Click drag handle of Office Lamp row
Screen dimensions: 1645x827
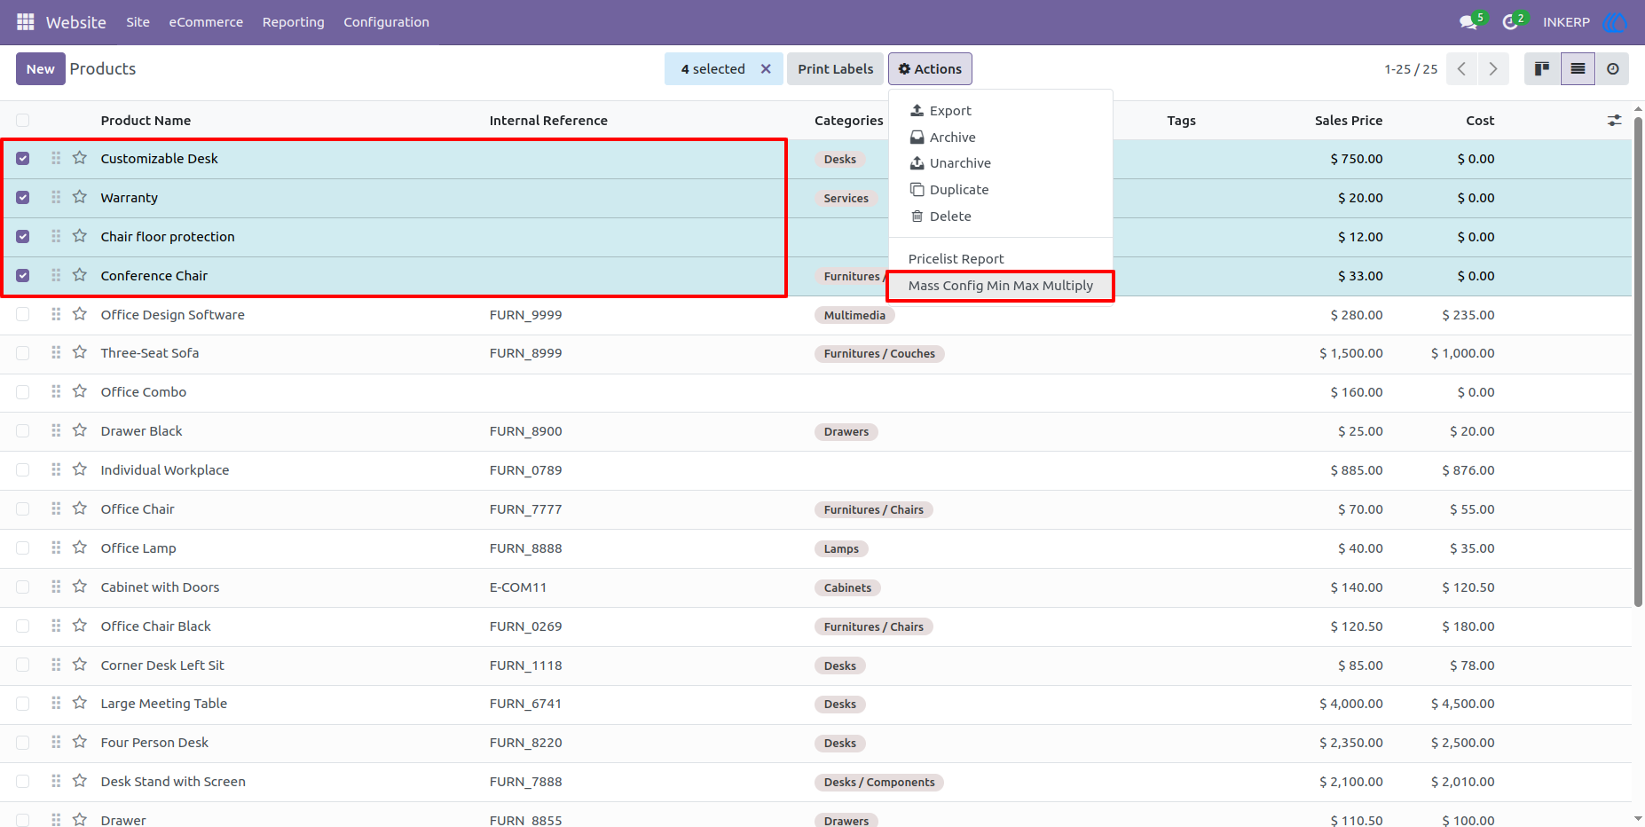[x=56, y=547]
